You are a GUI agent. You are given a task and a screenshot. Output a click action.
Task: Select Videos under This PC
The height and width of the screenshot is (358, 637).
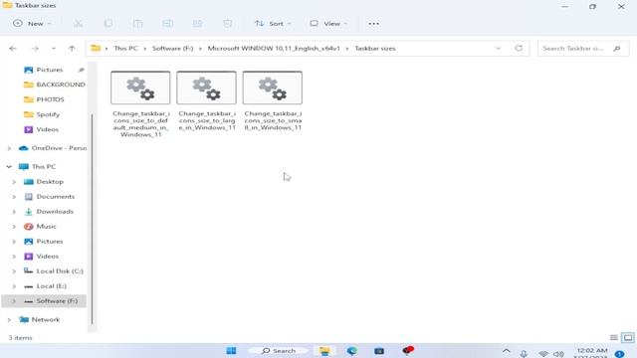[x=42, y=257]
